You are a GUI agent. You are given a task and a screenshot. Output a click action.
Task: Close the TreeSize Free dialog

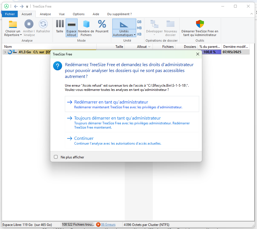tap(198, 54)
